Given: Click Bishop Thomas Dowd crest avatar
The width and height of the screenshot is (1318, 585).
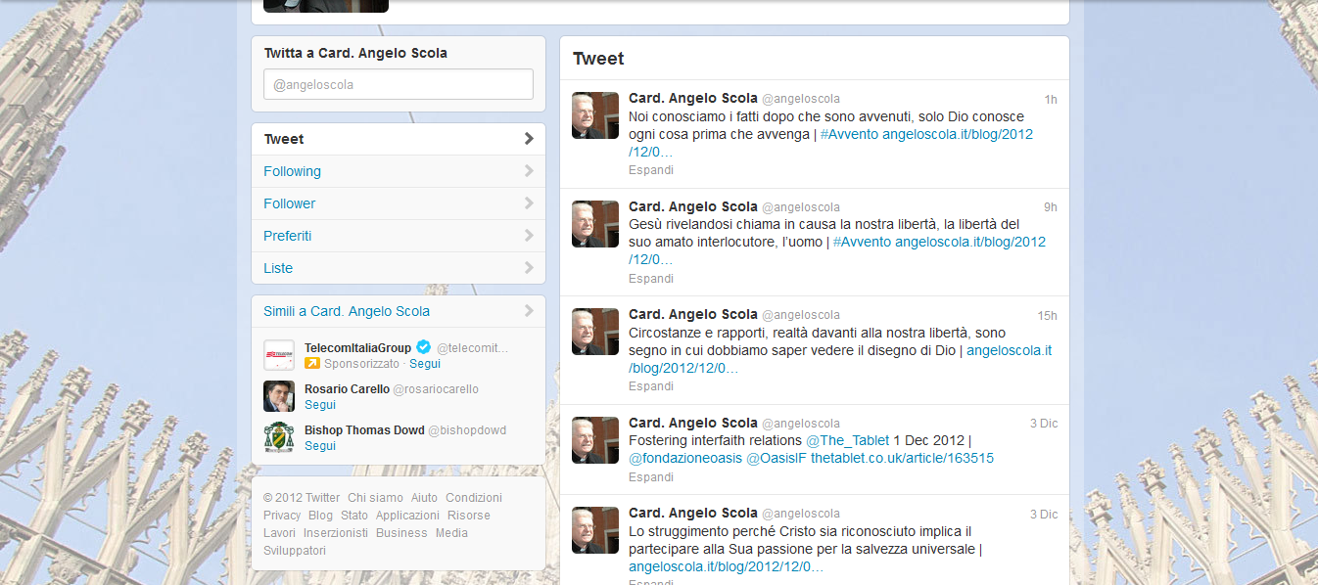Looking at the screenshot, I should tap(279, 437).
